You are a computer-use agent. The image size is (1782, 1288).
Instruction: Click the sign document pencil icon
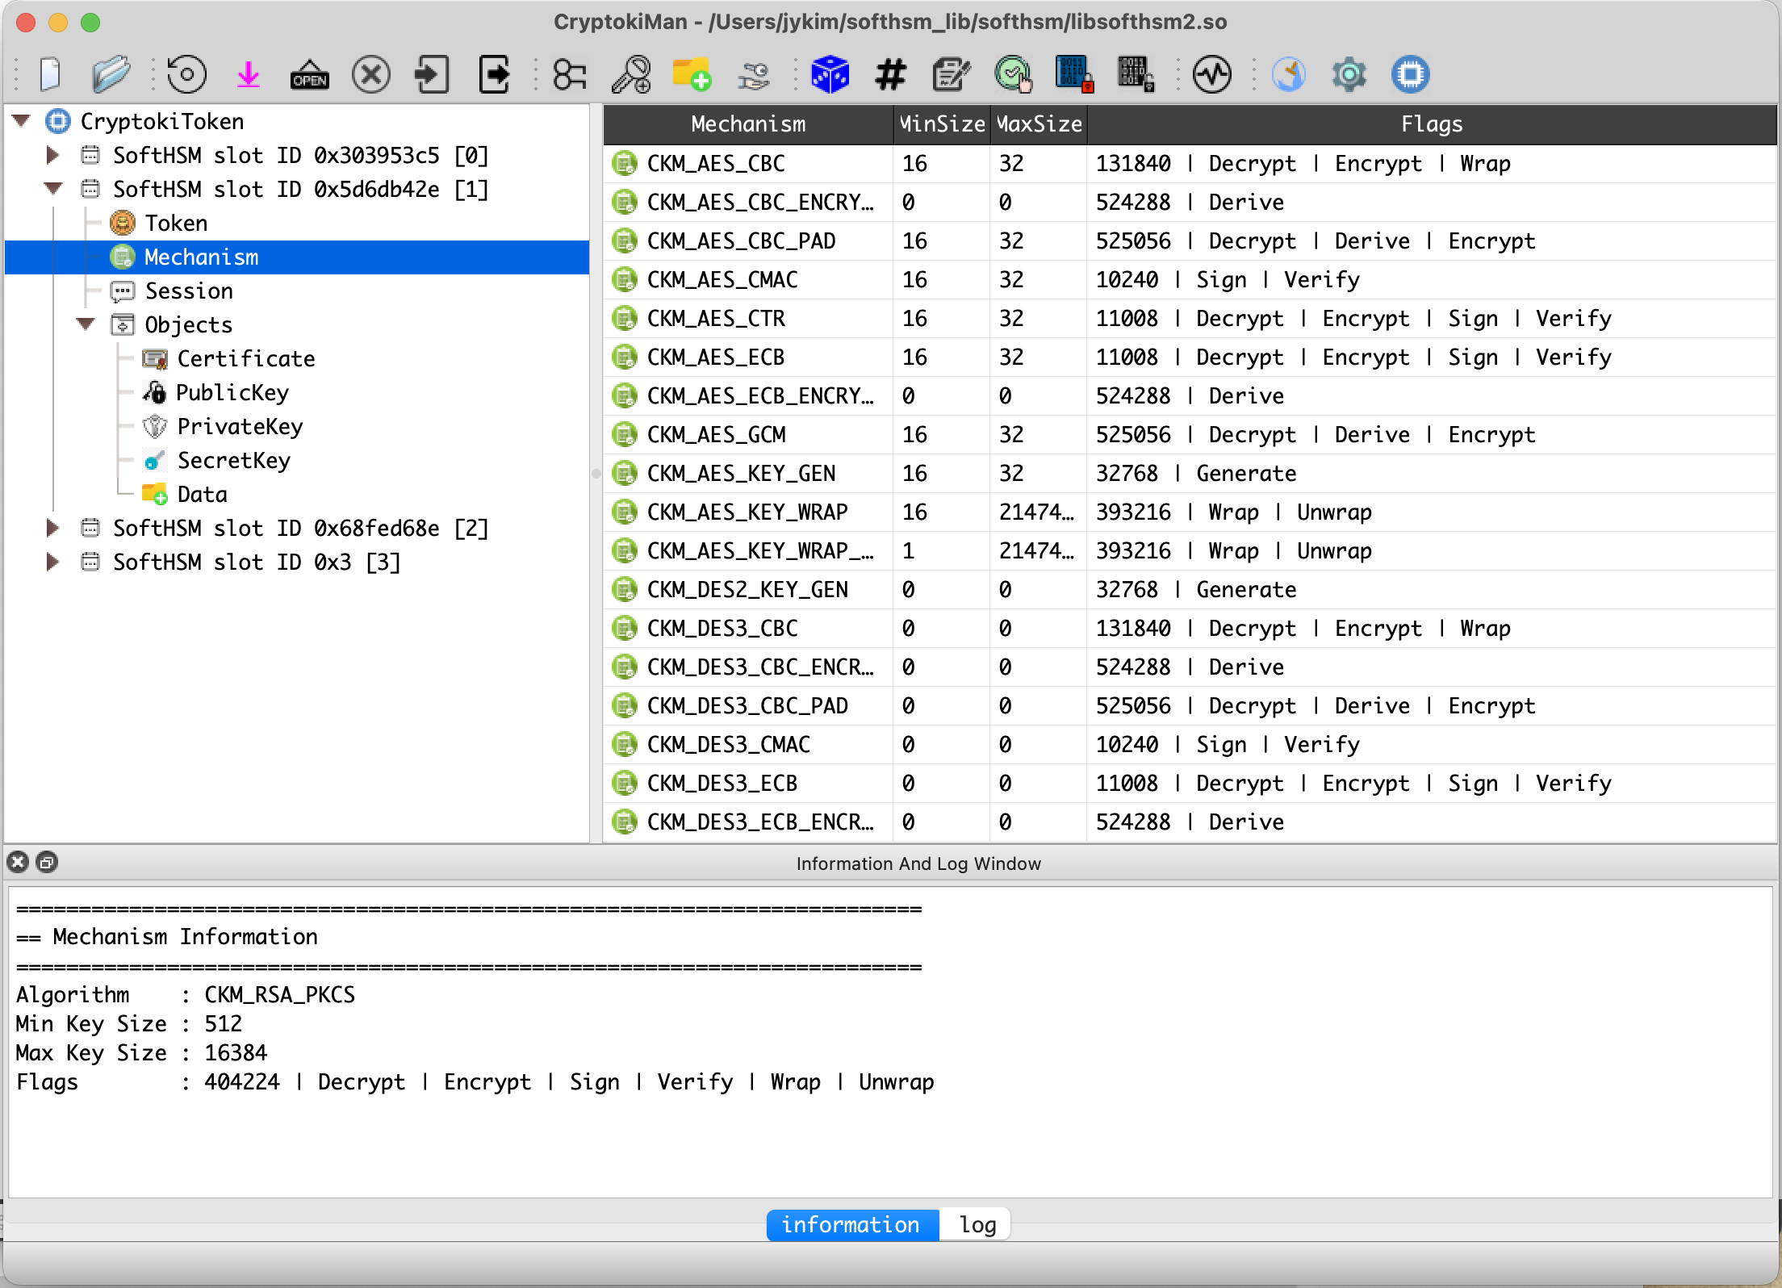tap(952, 75)
